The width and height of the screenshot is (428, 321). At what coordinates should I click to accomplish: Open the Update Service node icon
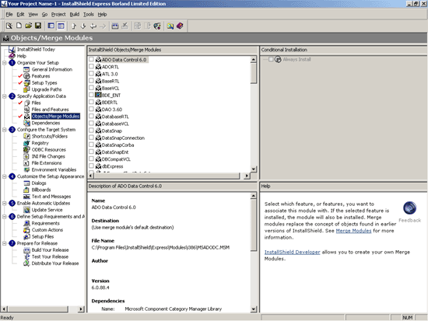pyautogui.click(x=26, y=210)
